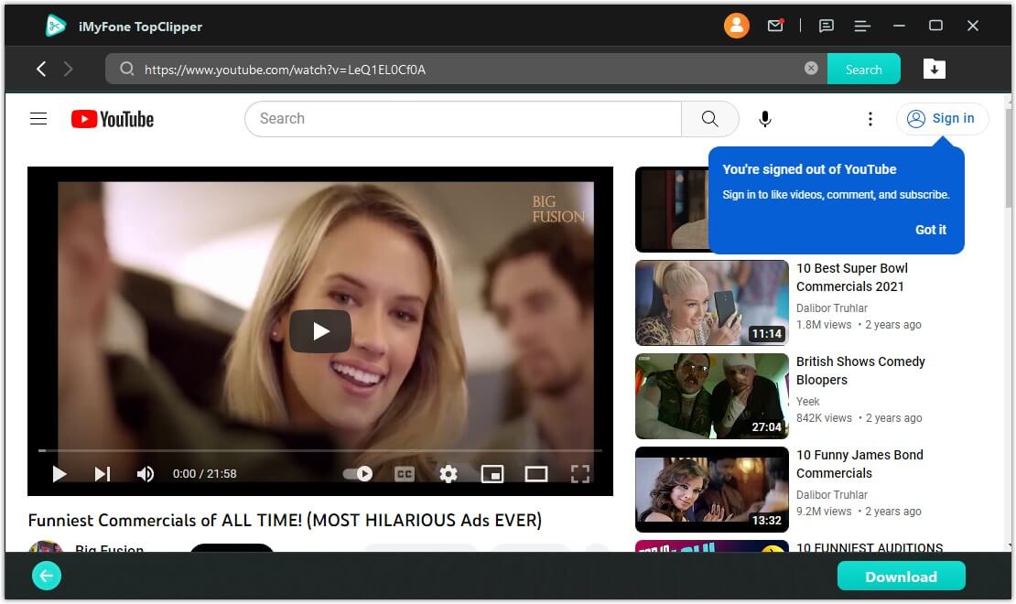Click the YouTube logo
The height and width of the screenshot is (604, 1016).
point(112,119)
